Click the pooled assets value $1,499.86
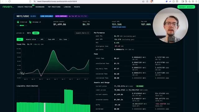 coord(60,24)
